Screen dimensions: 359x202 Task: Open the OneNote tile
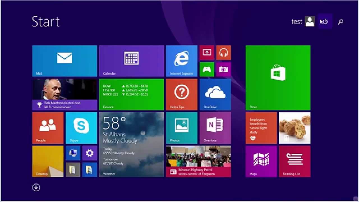(x=215, y=128)
